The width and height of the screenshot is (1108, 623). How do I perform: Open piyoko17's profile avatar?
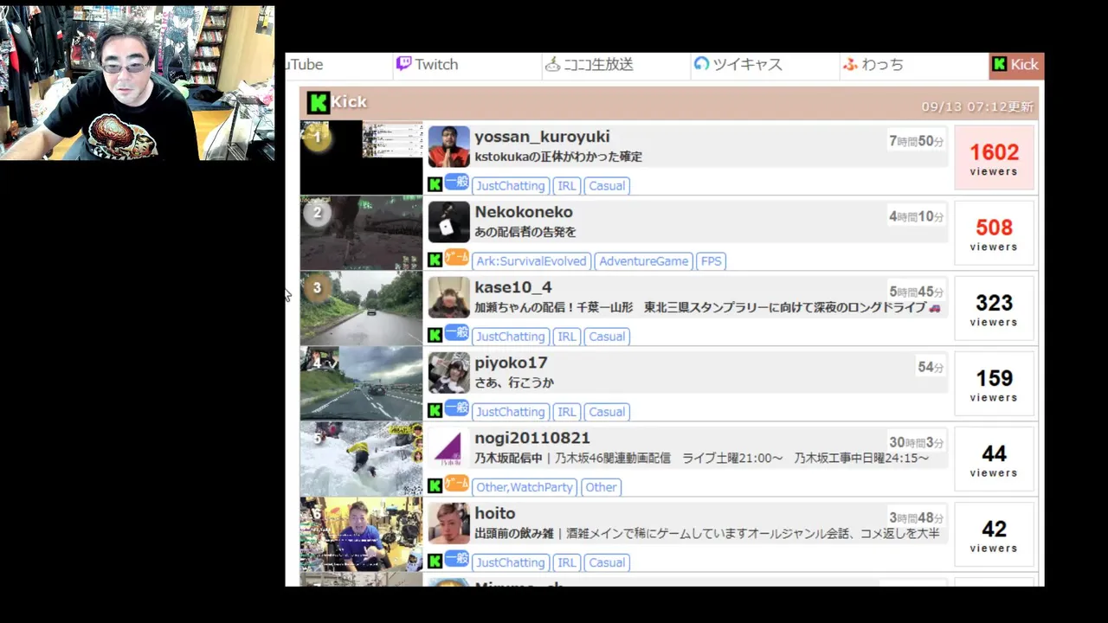[448, 373]
